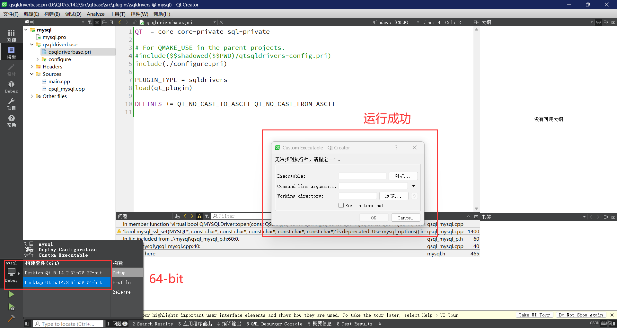Open the 帮助(H) menu
Viewport: 617px width, 328px height.
162,14
